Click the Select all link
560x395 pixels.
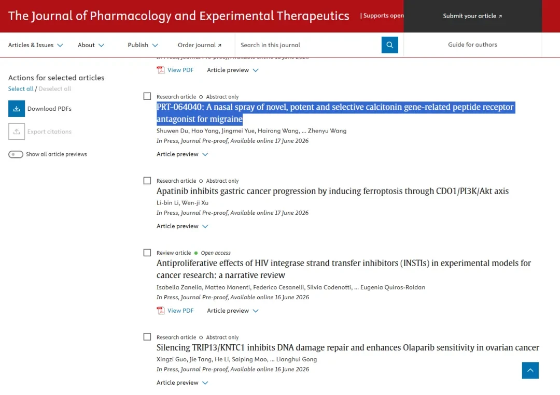click(x=21, y=89)
